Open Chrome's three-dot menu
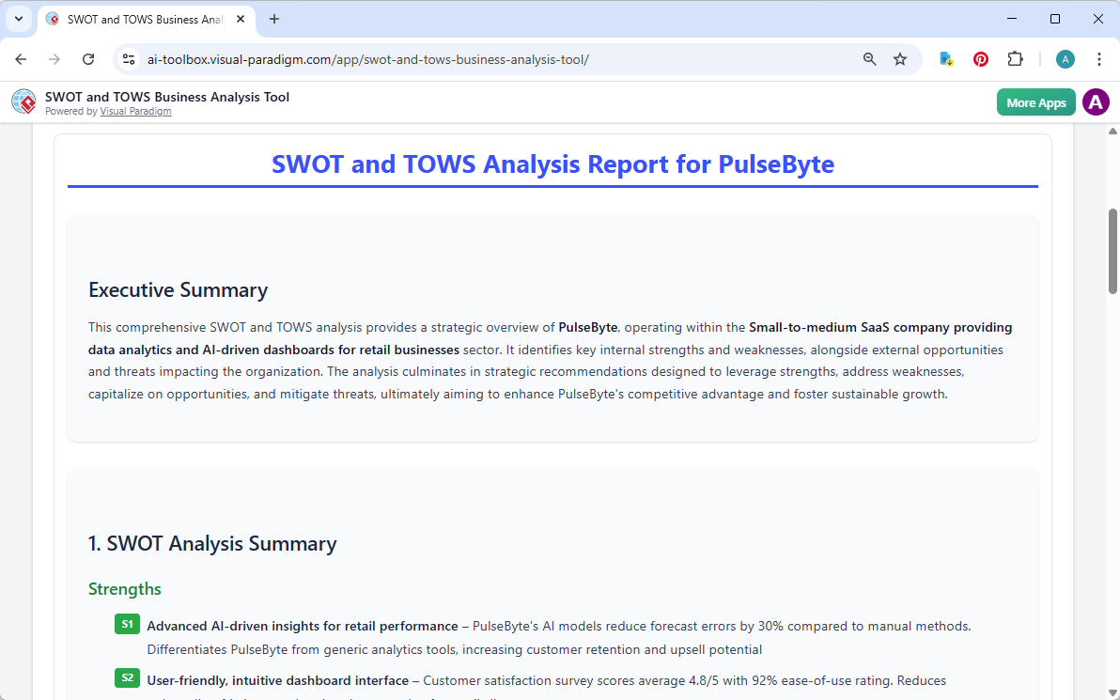Screen dimensions: 1120x700 1099,58
